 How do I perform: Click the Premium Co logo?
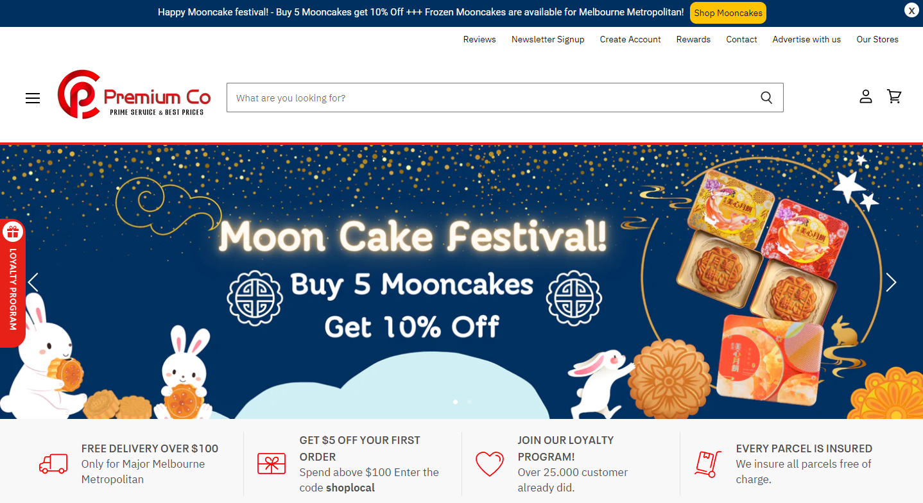pyautogui.click(x=134, y=95)
